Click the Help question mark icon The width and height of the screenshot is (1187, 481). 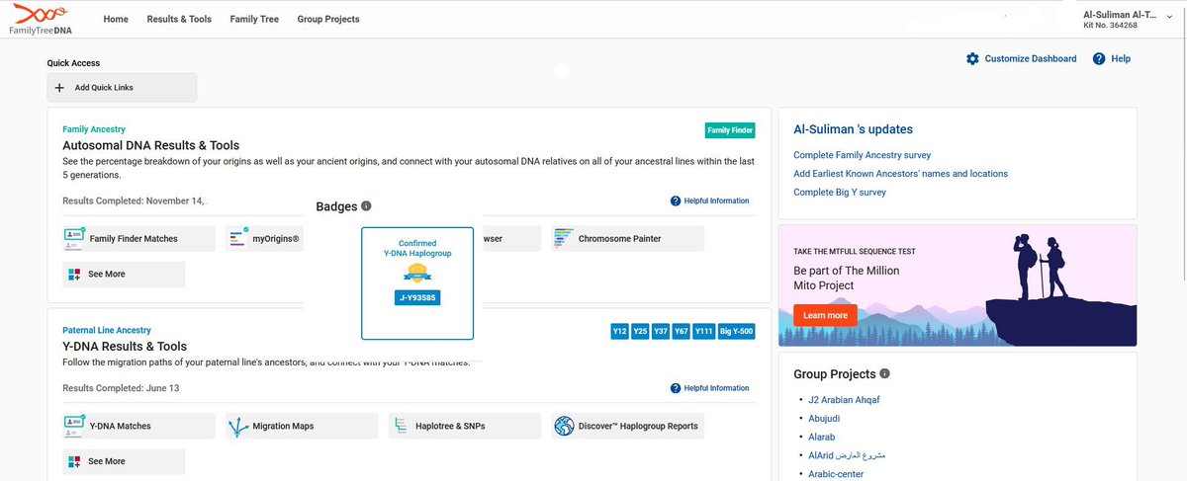[x=1098, y=59]
